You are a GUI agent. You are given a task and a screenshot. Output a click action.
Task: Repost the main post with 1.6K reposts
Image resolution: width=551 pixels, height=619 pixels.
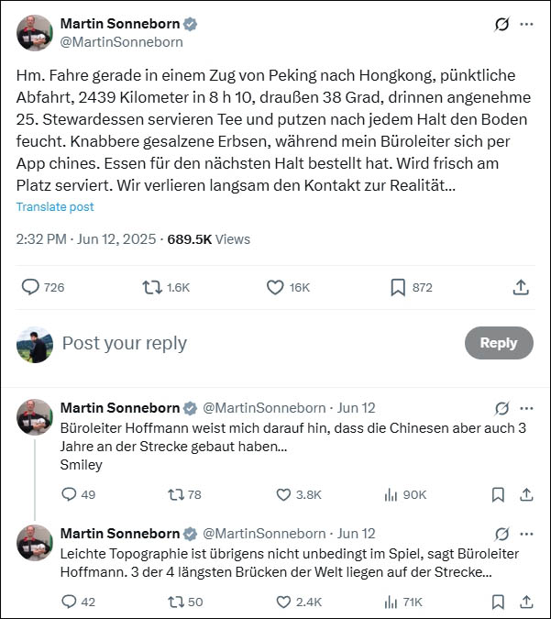[152, 287]
